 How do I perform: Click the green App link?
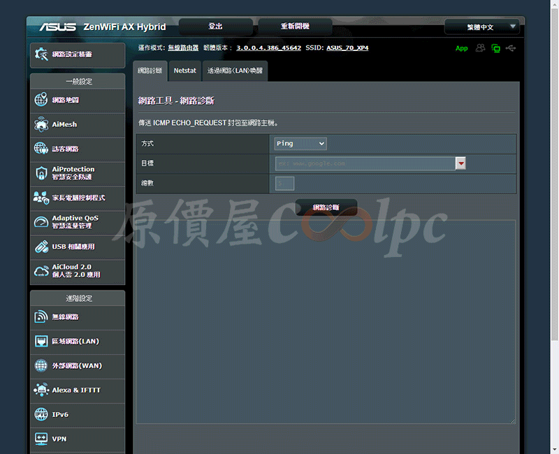[x=462, y=48]
